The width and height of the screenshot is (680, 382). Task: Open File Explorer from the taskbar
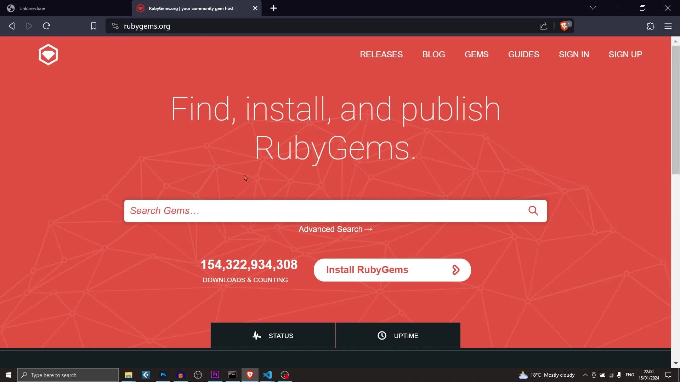pos(128,375)
